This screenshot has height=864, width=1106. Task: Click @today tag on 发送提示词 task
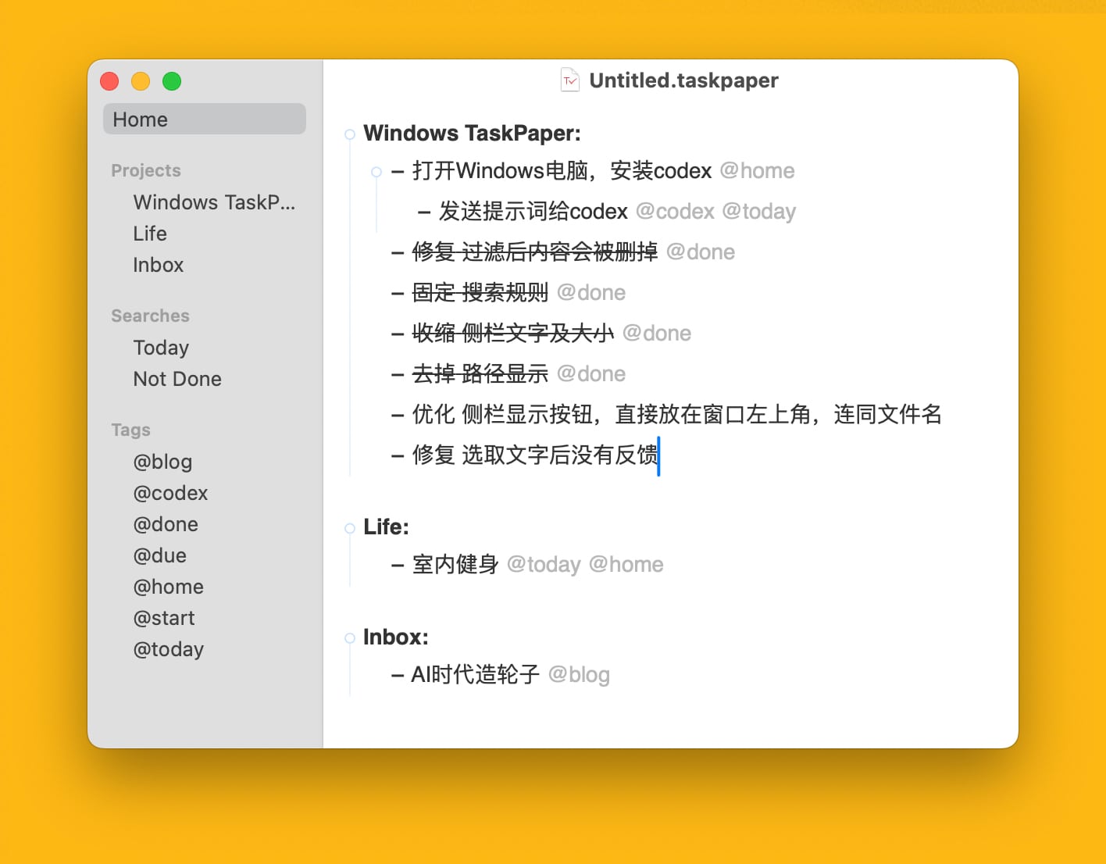tap(759, 212)
